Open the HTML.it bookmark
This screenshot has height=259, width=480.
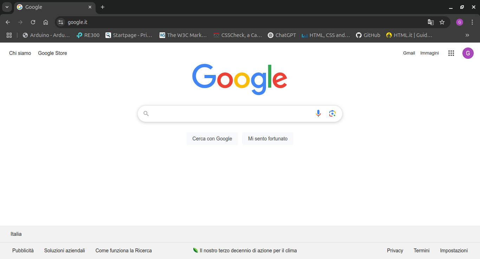pyautogui.click(x=409, y=35)
